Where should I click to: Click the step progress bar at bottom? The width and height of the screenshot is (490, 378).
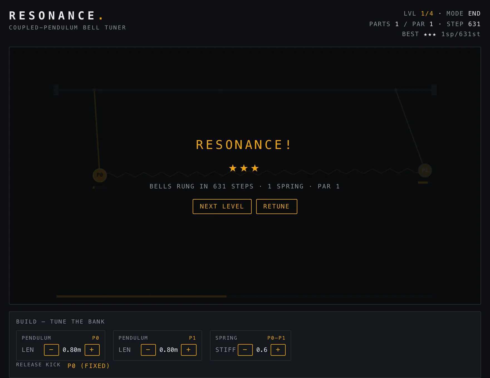[x=245, y=297]
